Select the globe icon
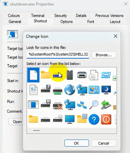 point(70,90)
